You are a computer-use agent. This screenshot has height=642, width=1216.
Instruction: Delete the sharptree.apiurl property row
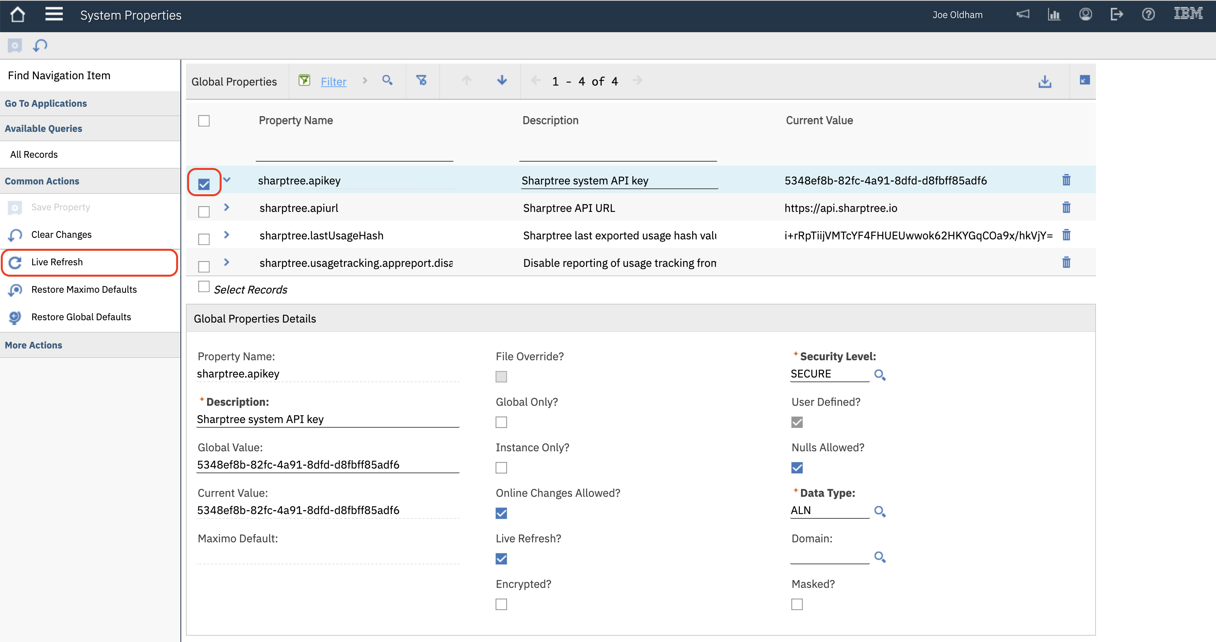(1066, 208)
